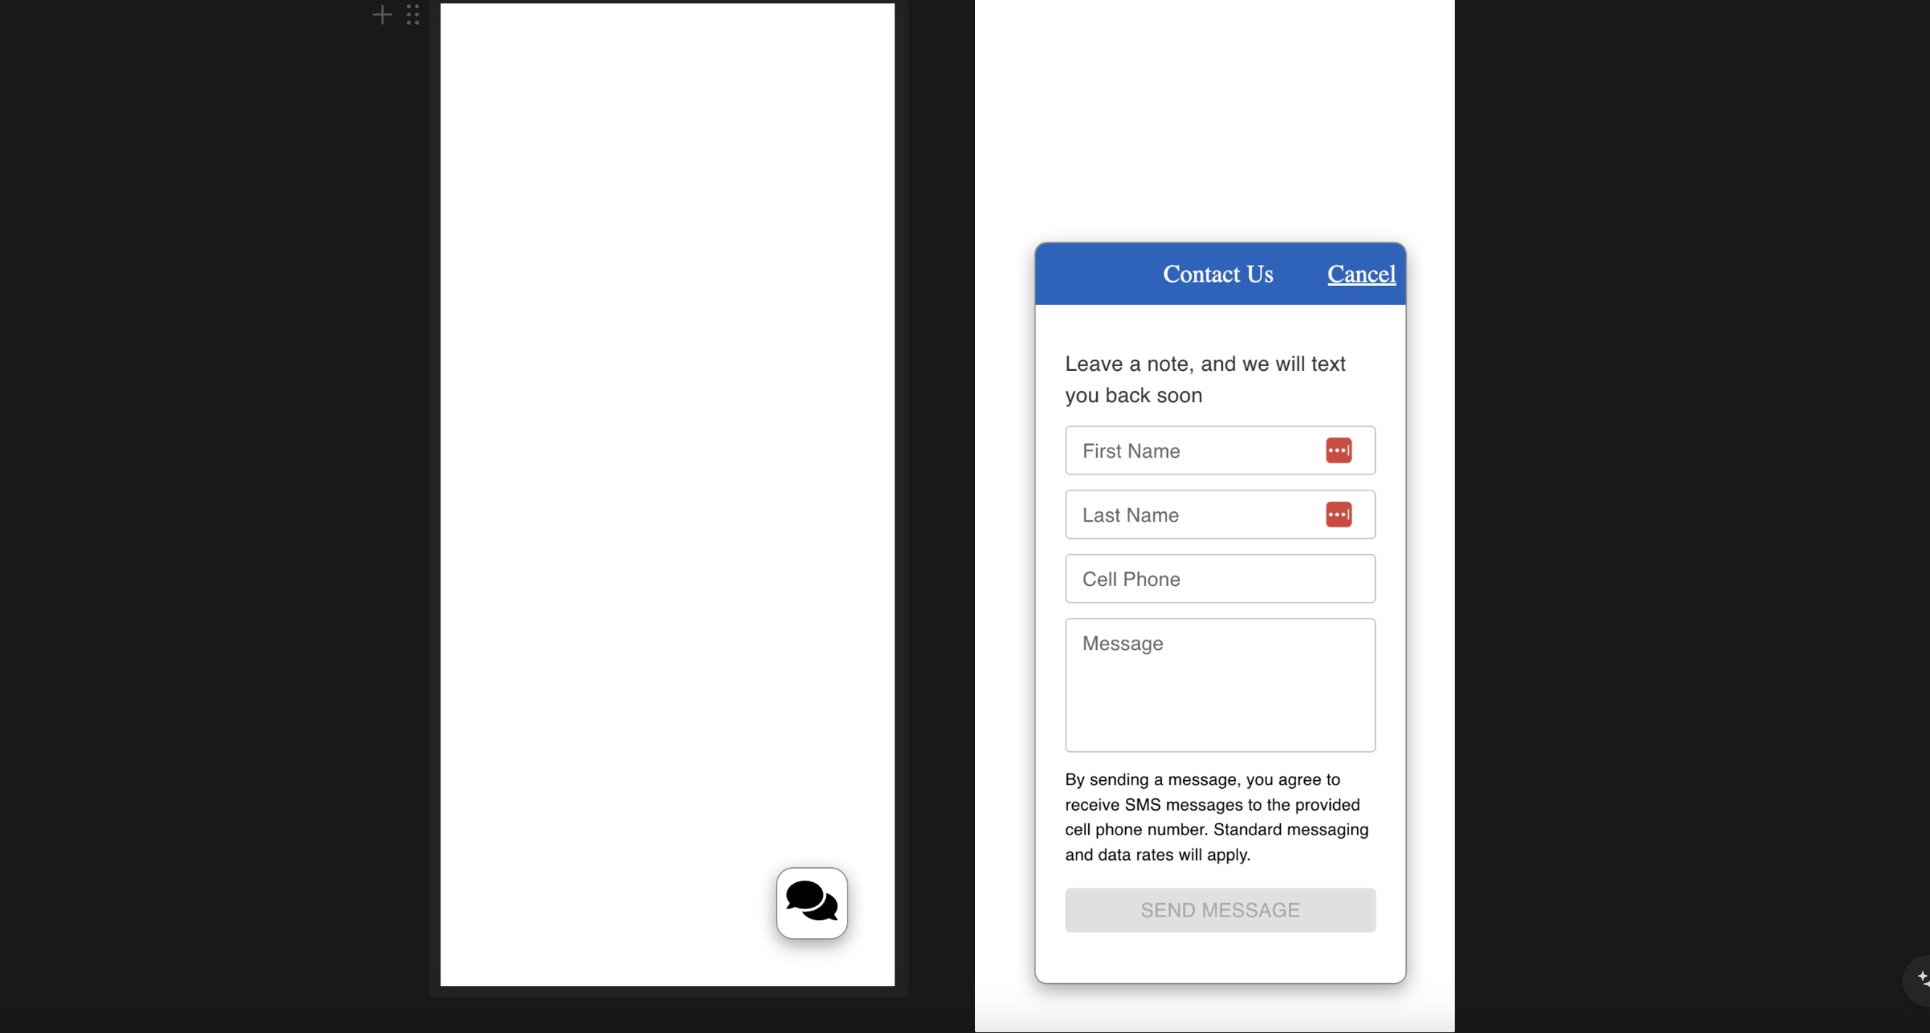
Task: Select the note prompt text above the form
Action: [1205, 379]
